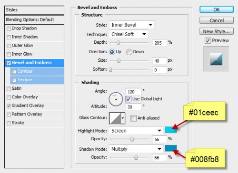This screenshot has width=238, height=173.
Task: Enable the Texture checkbox
Action: point(14,80)
